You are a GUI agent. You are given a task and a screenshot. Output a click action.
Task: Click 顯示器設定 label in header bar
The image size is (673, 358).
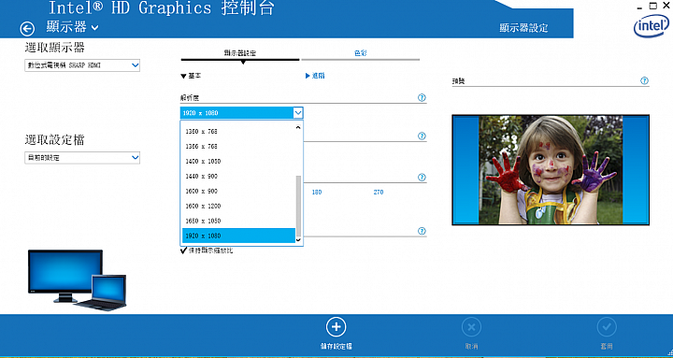[523, 28]
